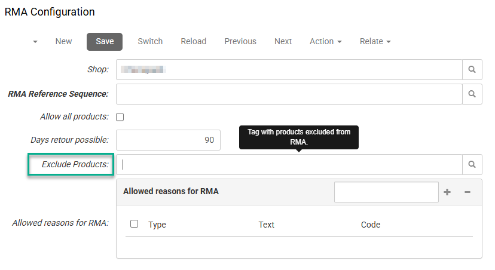Image resolution: width=495 pixels, height=270 pixels.
Task: Toggle the Allow all products checkbox
Action: coord(120,117)
